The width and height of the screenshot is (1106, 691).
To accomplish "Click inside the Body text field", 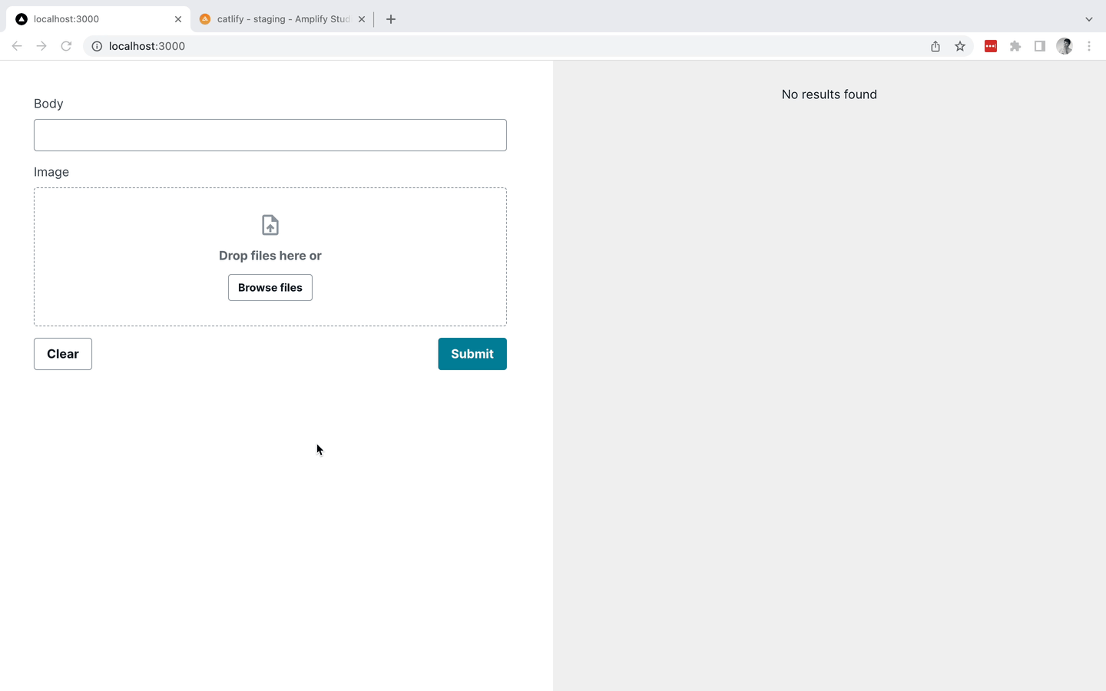I will tap(270, 134).
